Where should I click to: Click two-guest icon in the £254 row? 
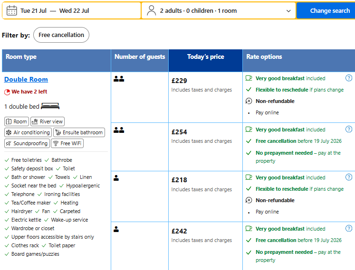pyautogui.click(x=119, y=130)
